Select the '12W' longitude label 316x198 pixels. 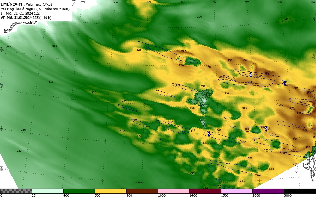pyautogui.click(x=115, y=2)
